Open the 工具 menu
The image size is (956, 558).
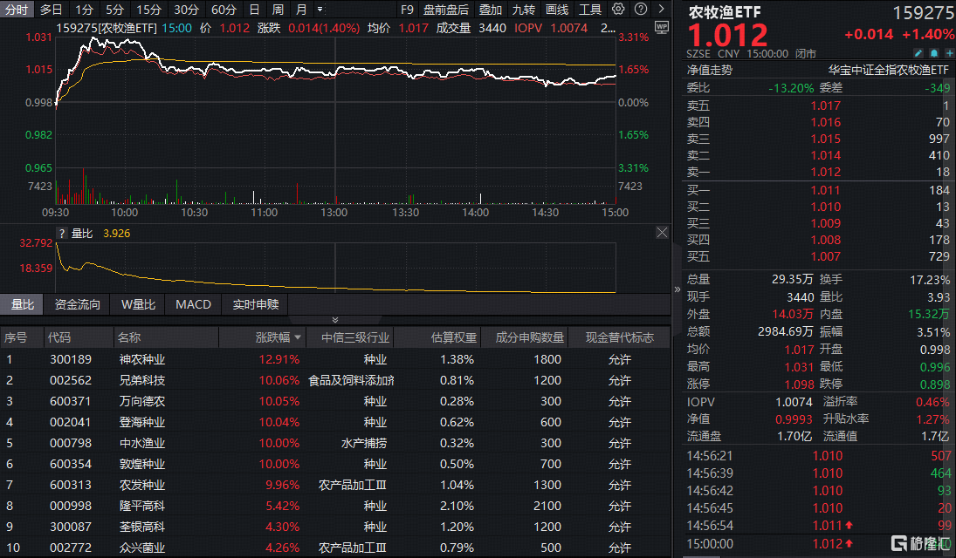pos(589,10)
